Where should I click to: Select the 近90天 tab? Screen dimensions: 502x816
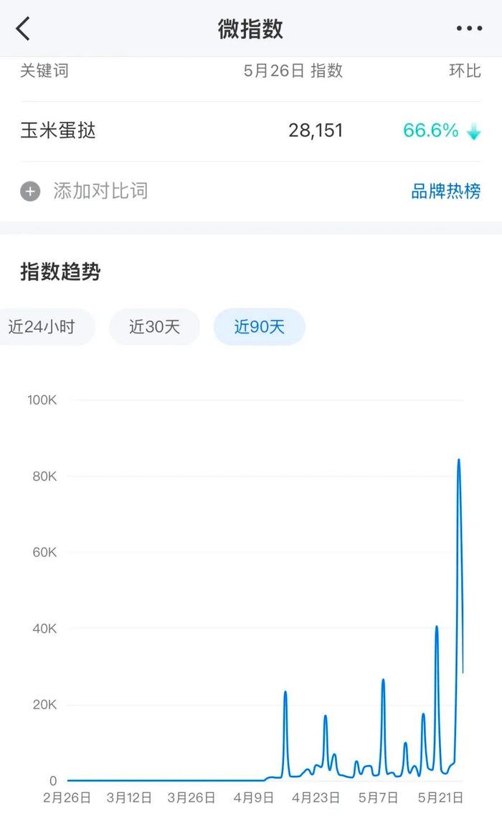[260, 327]
